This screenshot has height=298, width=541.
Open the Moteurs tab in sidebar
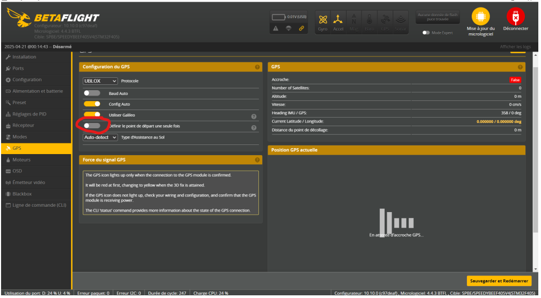point(21,160)
